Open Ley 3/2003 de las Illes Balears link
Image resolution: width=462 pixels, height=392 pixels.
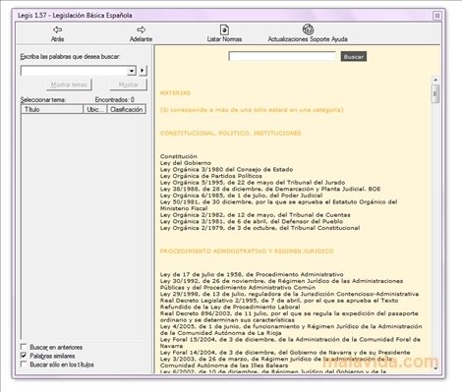point(276,362)
